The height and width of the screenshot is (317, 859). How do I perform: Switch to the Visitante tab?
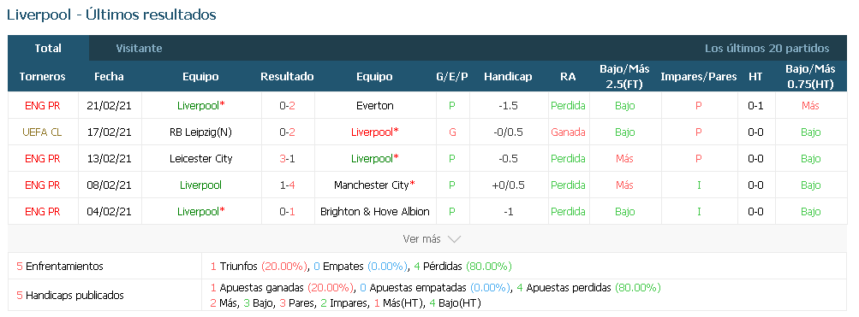139,48
